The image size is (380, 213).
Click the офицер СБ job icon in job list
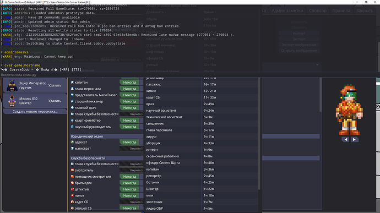[72, 208]
